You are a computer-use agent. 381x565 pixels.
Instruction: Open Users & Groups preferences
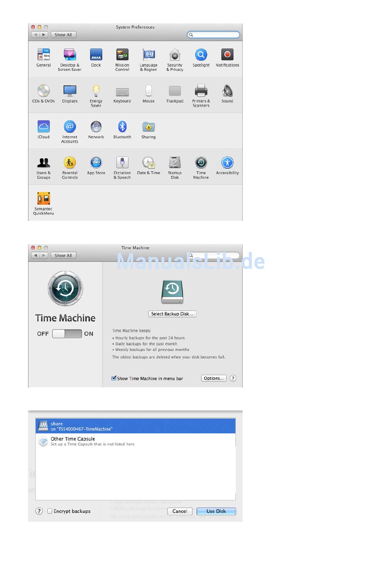[43, 167]
